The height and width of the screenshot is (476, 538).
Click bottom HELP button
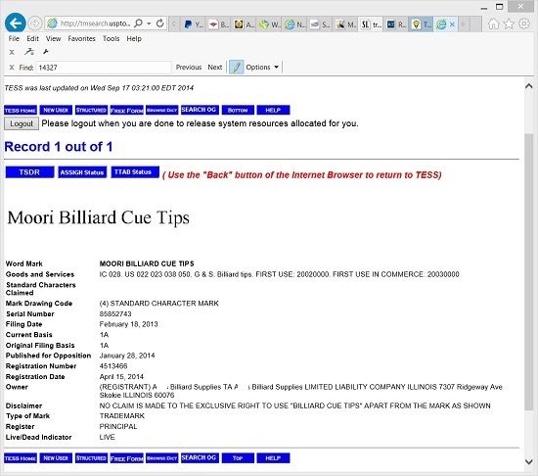[x=273, y=458]
